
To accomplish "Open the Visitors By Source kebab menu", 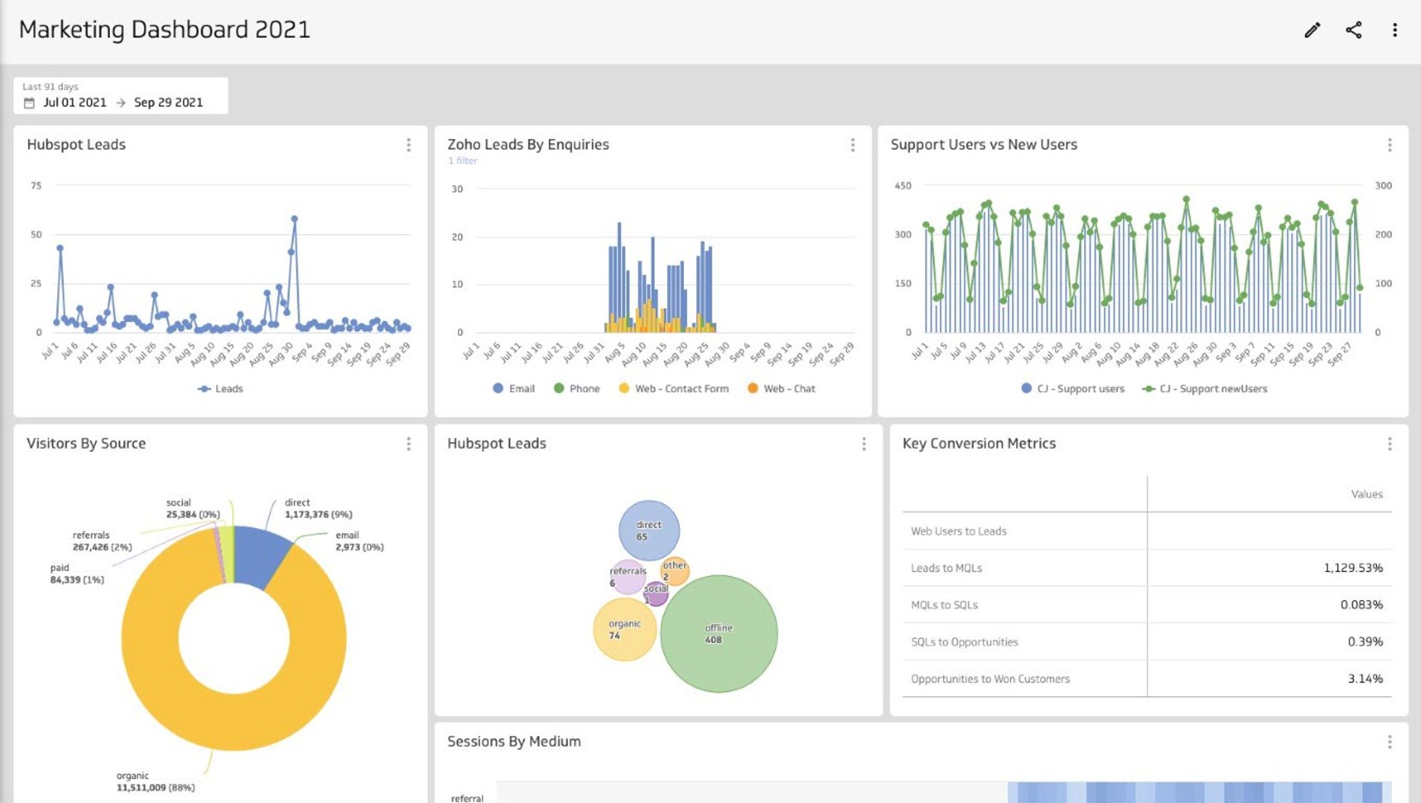I will pos(408,444).
